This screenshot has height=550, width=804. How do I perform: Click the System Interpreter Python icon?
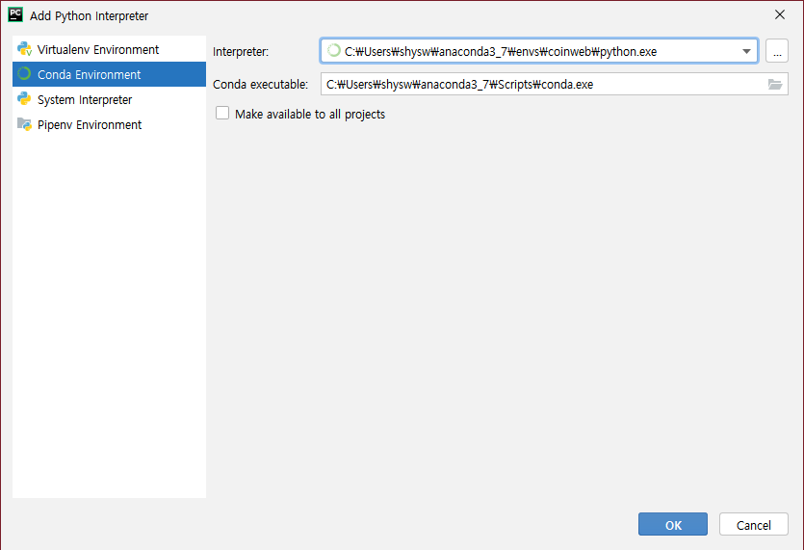[24, 98]
